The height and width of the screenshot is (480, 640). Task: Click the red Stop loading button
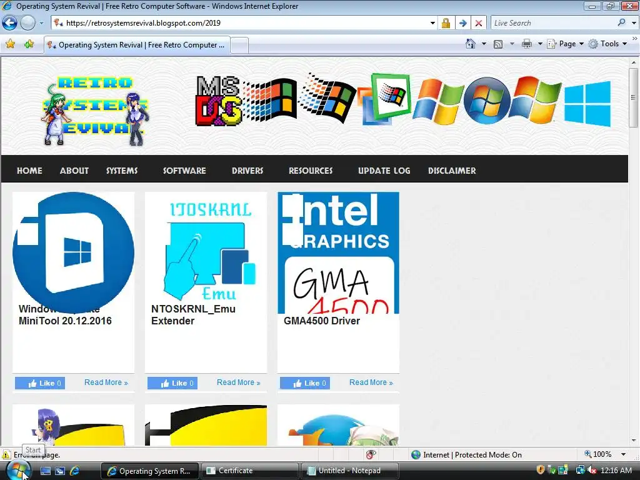(x=479, y=23)
